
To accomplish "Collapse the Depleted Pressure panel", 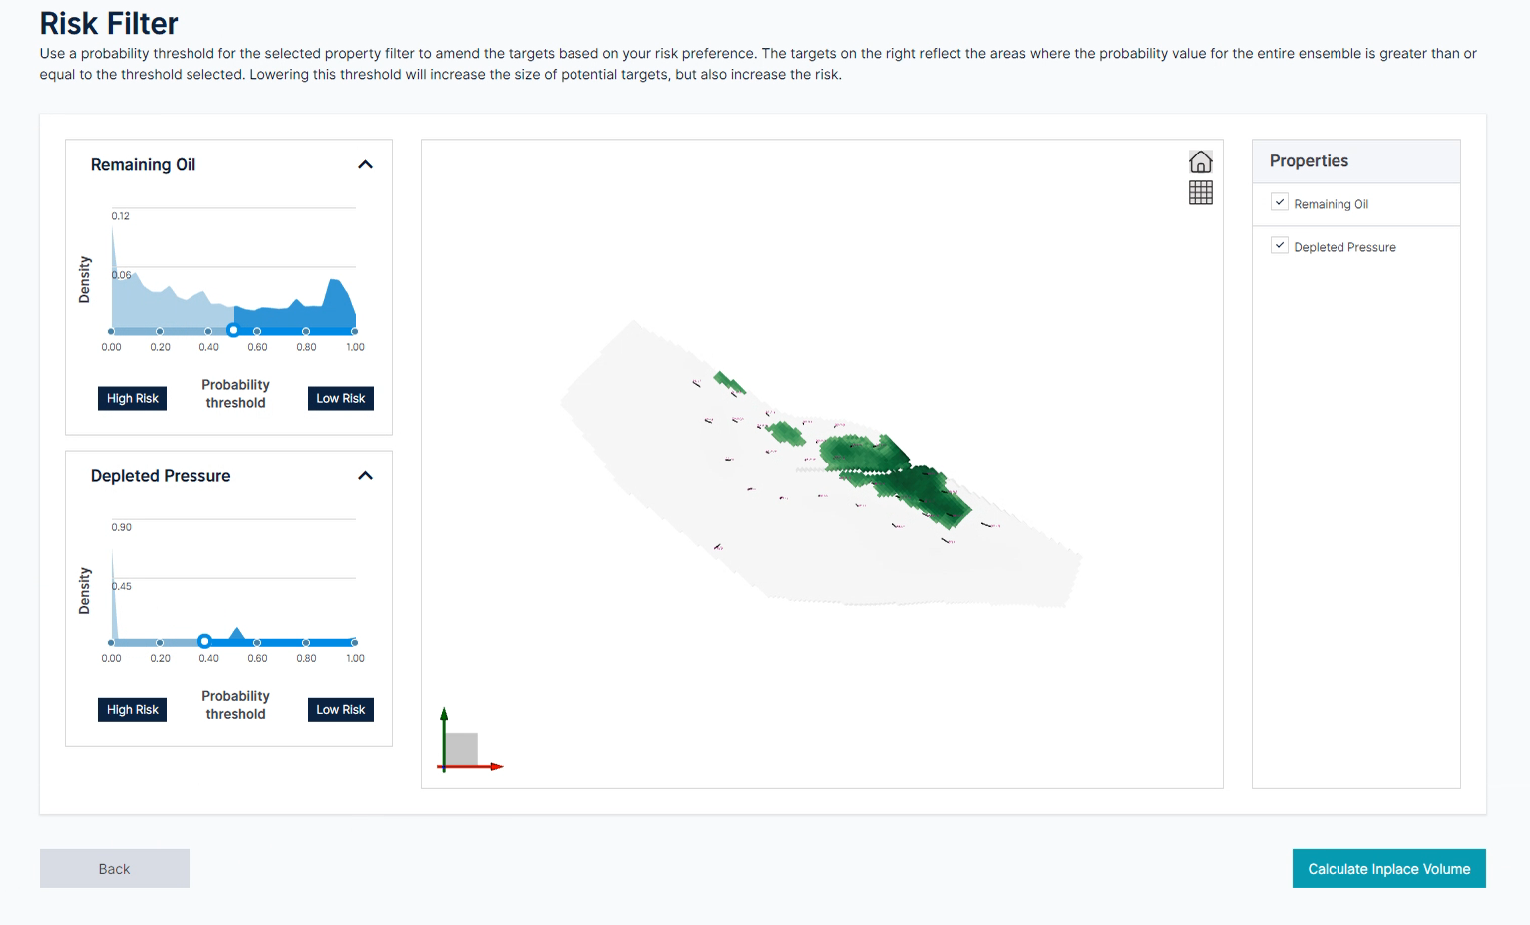I will tap(365, 476).
